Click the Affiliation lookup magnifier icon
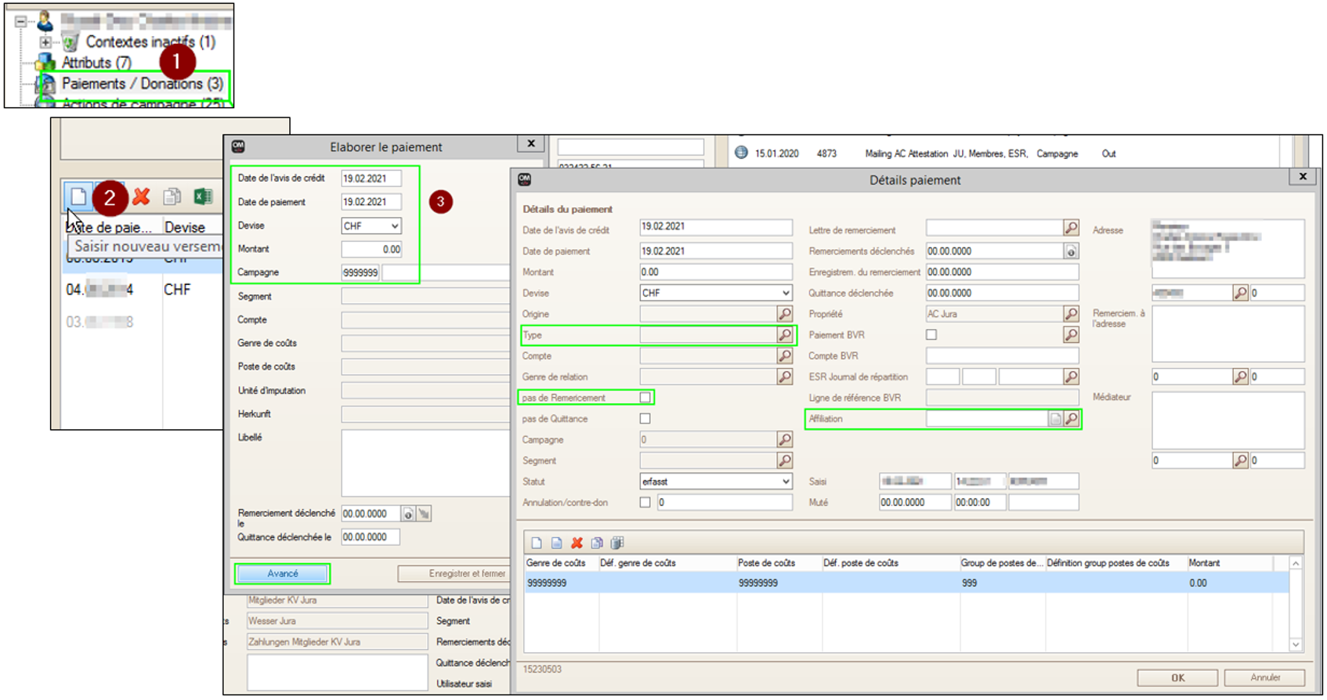1327x700 pixels. click(x=1071, y=419)
